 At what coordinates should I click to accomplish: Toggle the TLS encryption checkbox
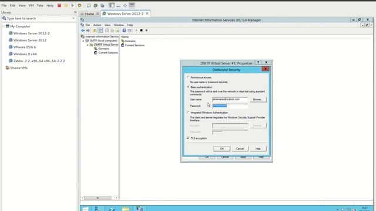188,138
